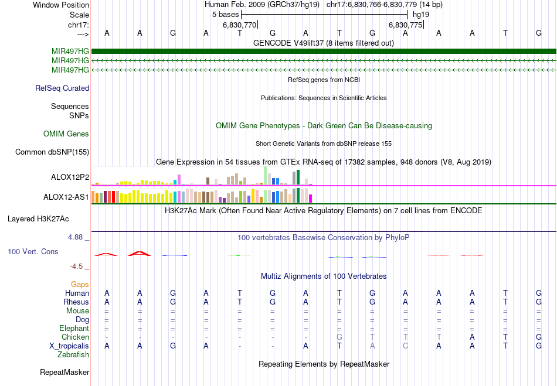This screenshot has width=557, height=386.
Task: Select the OMIM Genes label
Action: [x=66, y=134]
